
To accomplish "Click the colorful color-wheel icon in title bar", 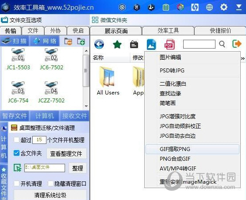I will 181,7.
